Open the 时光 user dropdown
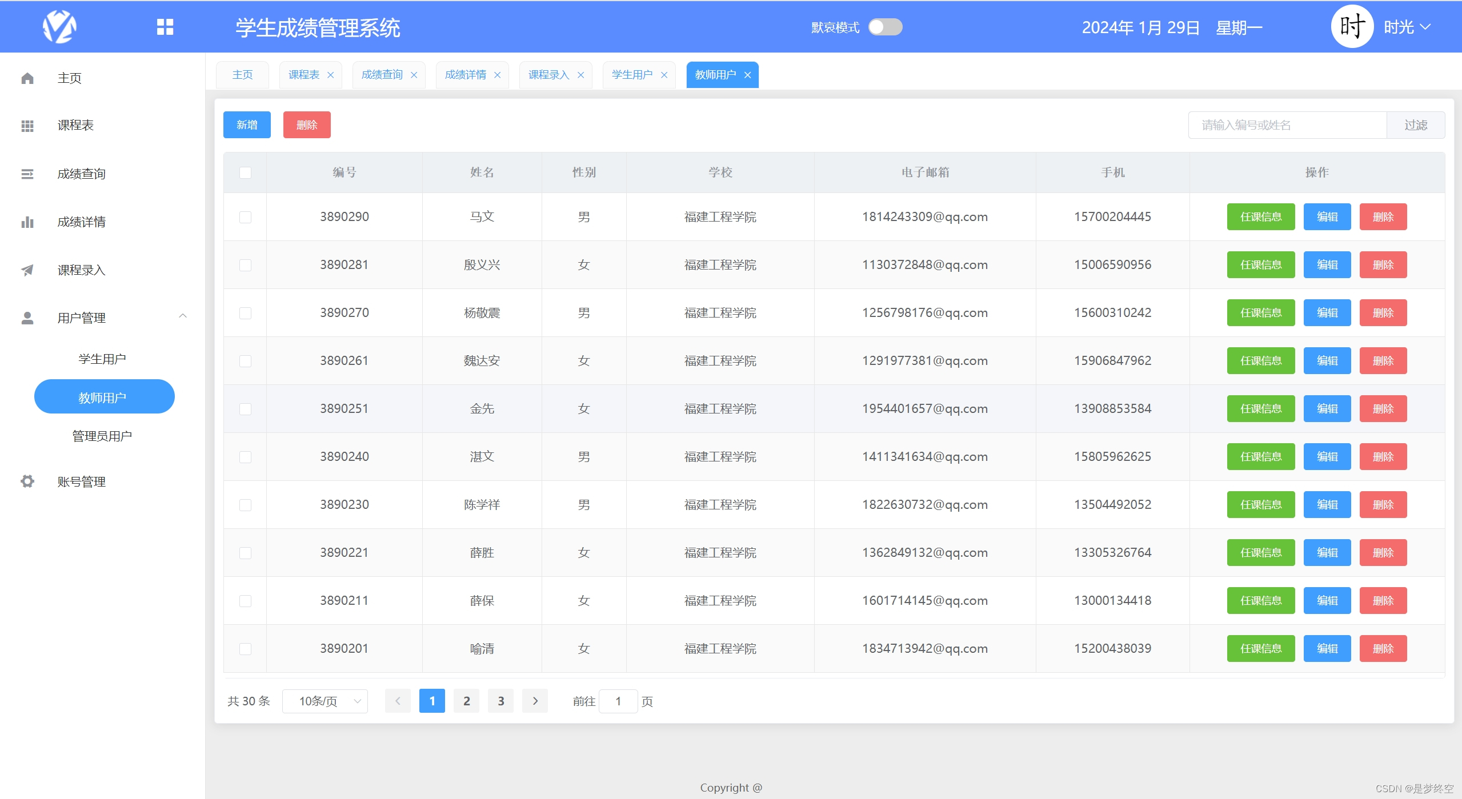1462x799 pixels. pyautogui.click(x=1407, y=27)
